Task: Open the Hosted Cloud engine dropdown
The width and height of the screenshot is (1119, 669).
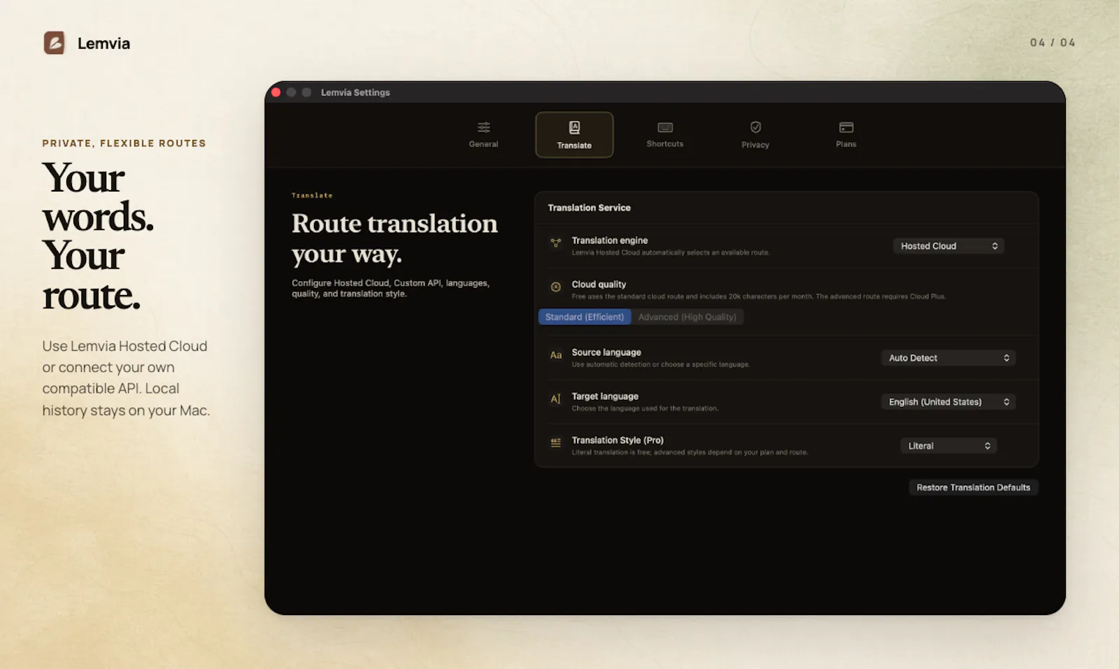Action: 948,246
